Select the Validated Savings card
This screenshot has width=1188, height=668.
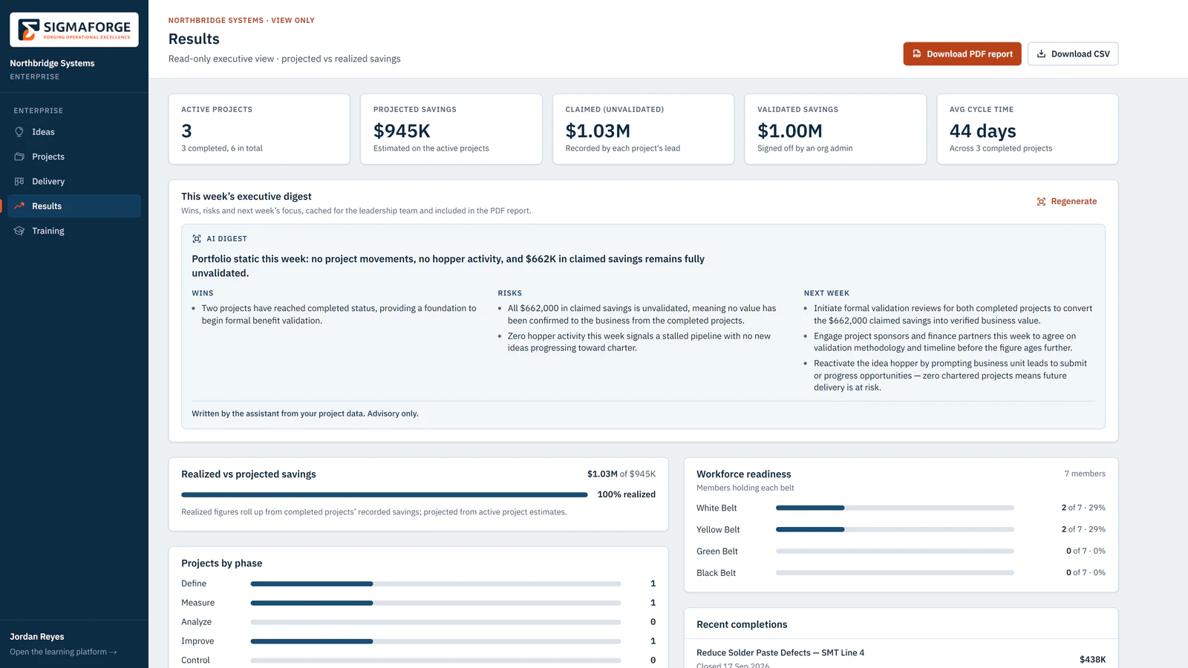point(835,129)
